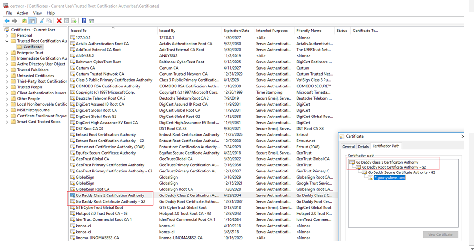Expand the Other People node

coord(7,99)
